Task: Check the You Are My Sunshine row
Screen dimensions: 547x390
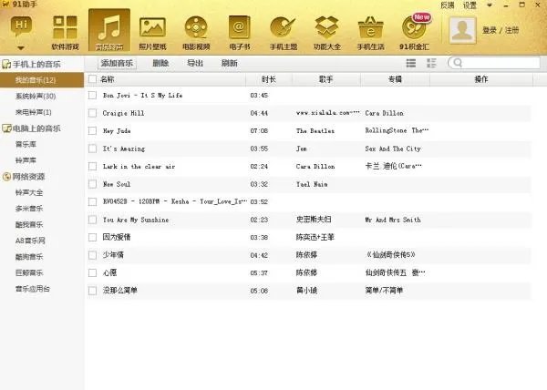Action: tap(92, 220)
